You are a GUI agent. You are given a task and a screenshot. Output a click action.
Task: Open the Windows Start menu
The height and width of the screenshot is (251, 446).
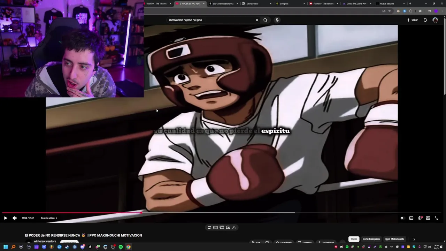coord(6,247)
